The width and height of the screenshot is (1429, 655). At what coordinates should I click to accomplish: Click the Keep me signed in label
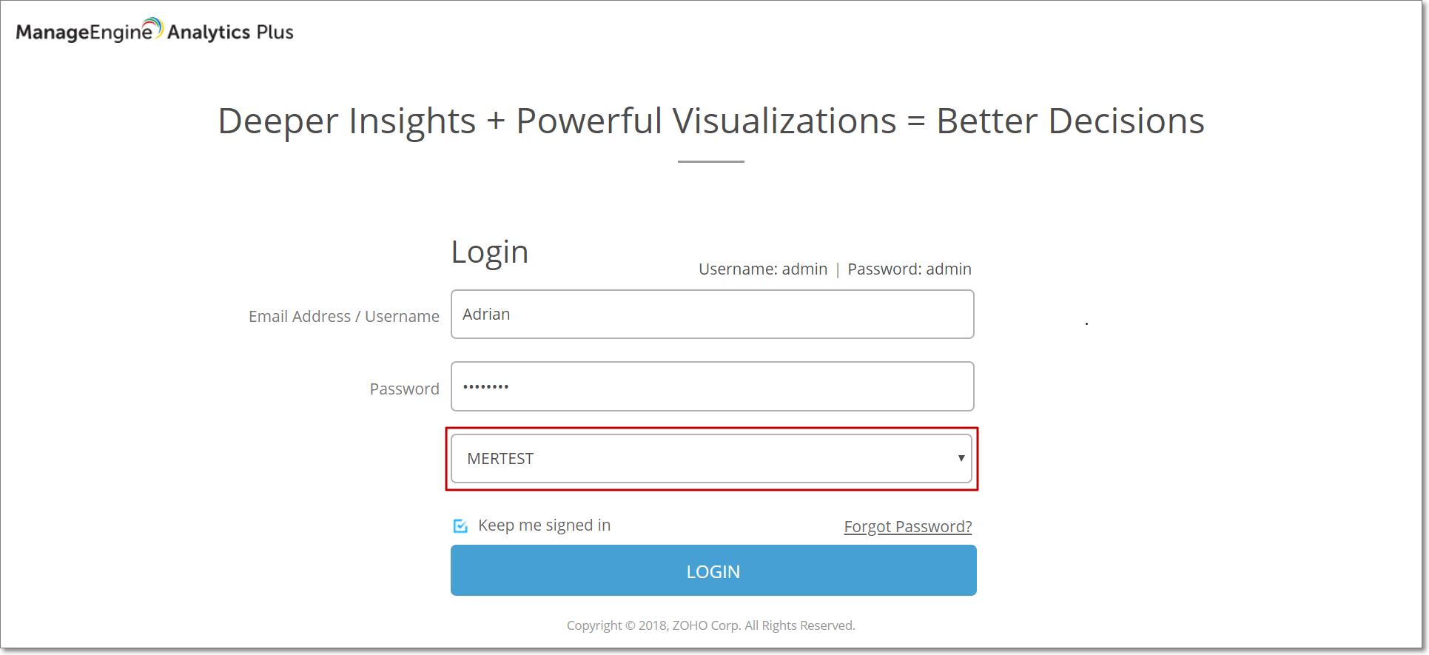tap(544, 525)
